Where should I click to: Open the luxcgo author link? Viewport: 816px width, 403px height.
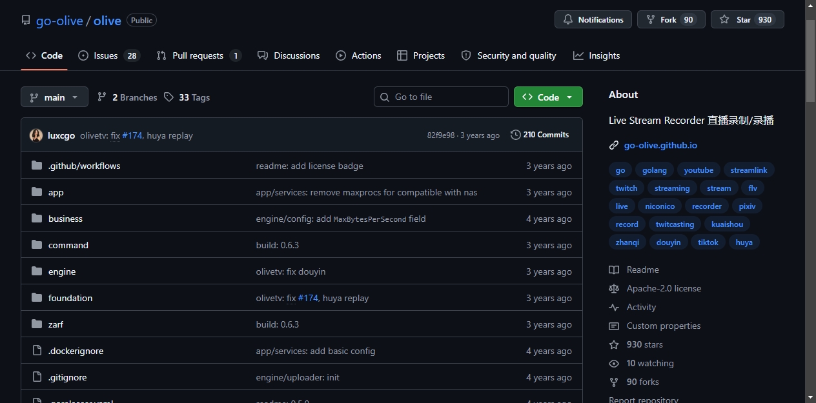click(x=61, y=135)
